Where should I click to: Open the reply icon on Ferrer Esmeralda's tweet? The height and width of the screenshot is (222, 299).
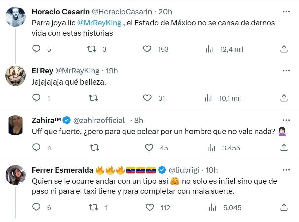click(36, 207)
